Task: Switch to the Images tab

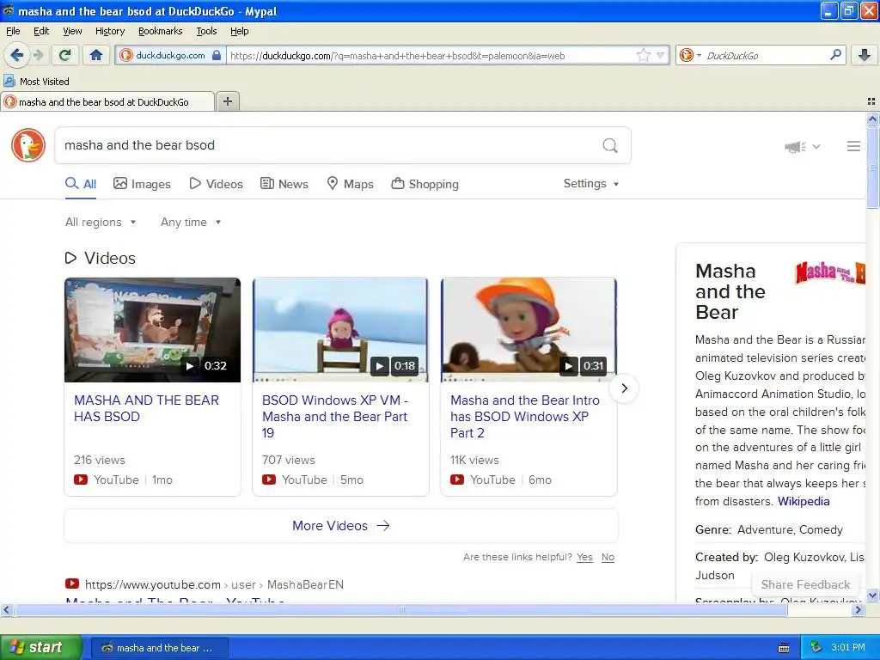Action: point(142,184)
